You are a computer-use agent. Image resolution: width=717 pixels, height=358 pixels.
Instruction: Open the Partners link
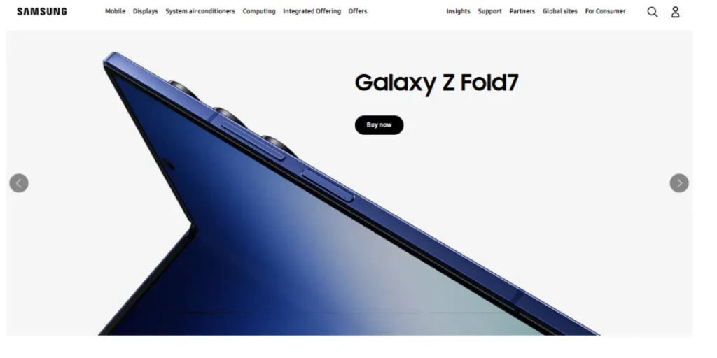pos(522,11)
